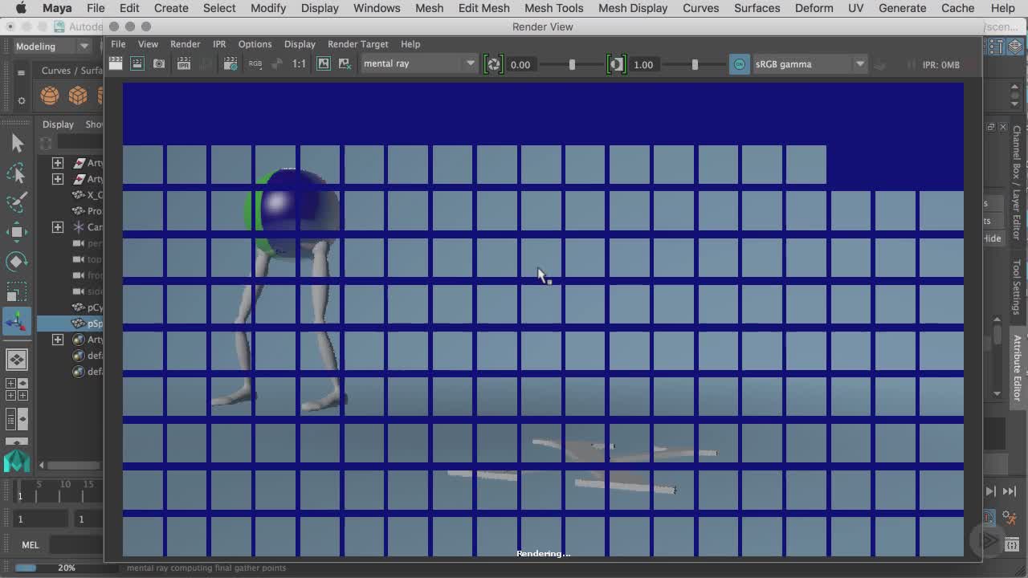
Task: Switch to single perspective pane layout
Action: pyautogui.click(x=17, y=359)
